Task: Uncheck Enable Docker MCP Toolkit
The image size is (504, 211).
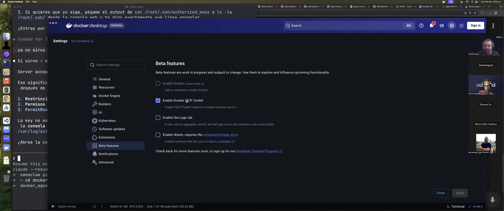Action: coord(158,100)
